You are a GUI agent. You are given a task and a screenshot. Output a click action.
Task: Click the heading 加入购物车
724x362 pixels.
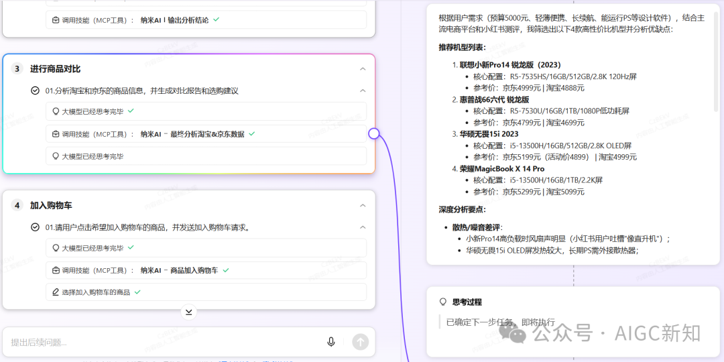point(51,206)
